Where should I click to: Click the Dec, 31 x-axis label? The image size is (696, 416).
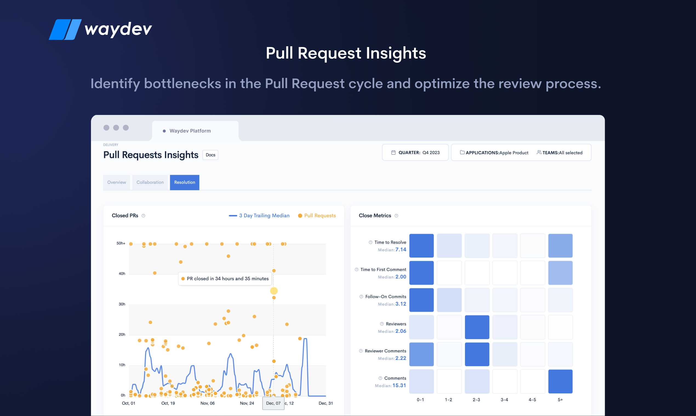[x=326, y=403]
